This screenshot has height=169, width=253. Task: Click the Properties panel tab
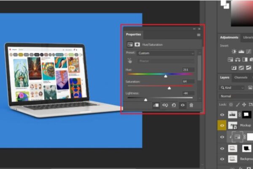click(x=133, y=35)
